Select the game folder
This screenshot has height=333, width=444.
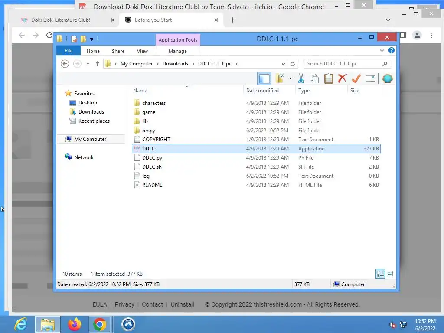pos(256,112)
